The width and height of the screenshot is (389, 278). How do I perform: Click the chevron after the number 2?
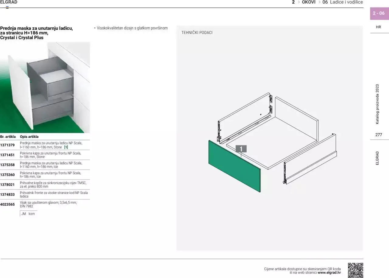(298, 2)
